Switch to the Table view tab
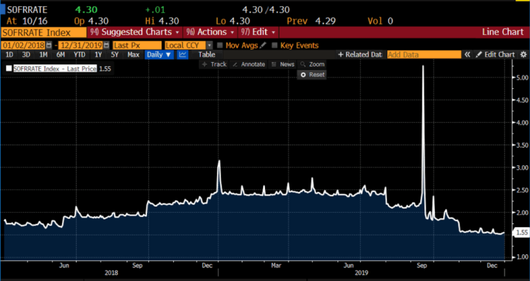The image size is (530, 281). [207, 54]
